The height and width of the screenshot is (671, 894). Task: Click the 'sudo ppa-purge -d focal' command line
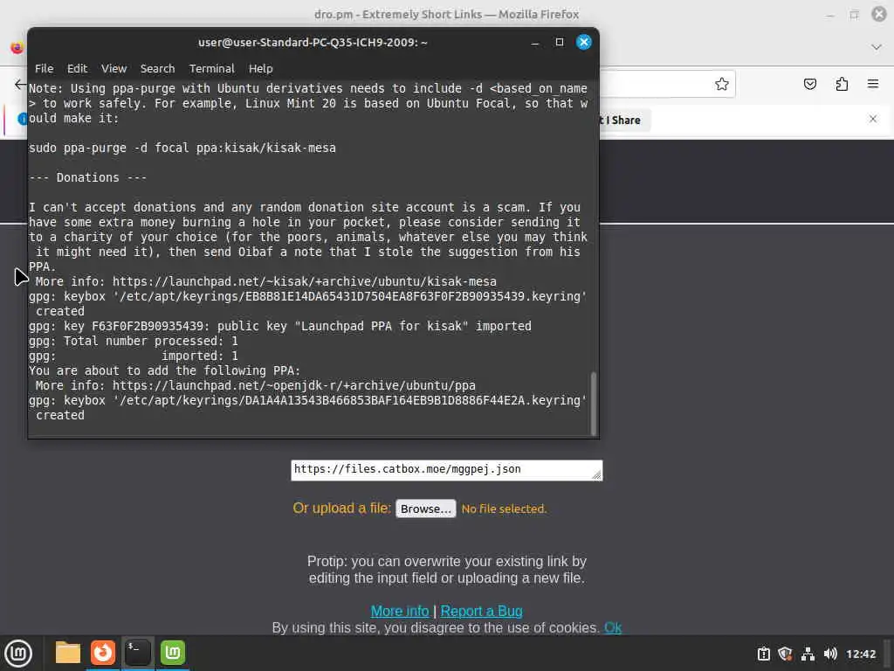pos(182,148)
